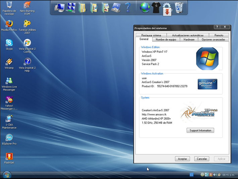Click the network computers icon in the dock
Screen dimensions: 238x179
coord(71,8)
